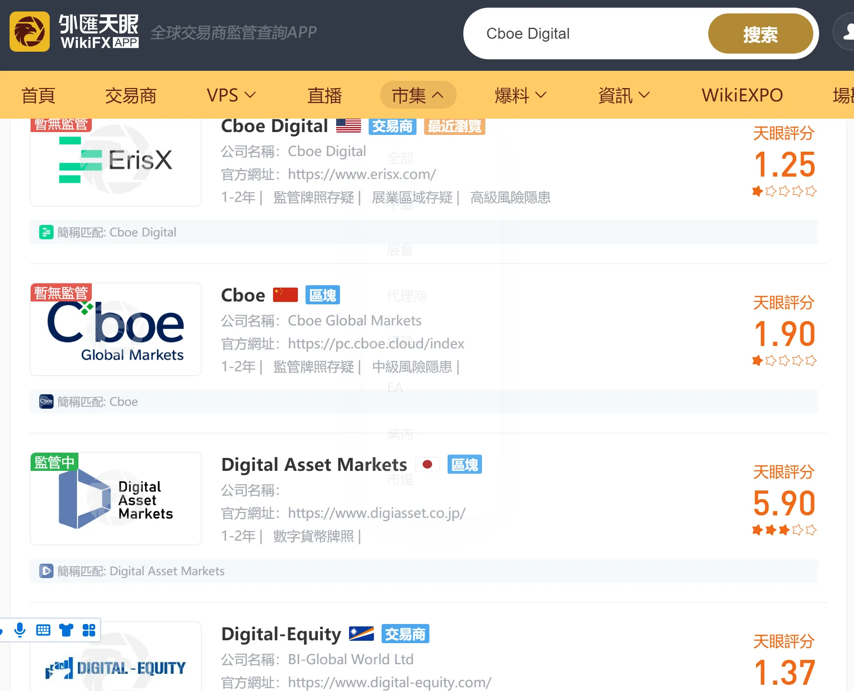The image size is (854, 691).
Task: Click the star rating under 1.90 score
Action: [784, 360]
